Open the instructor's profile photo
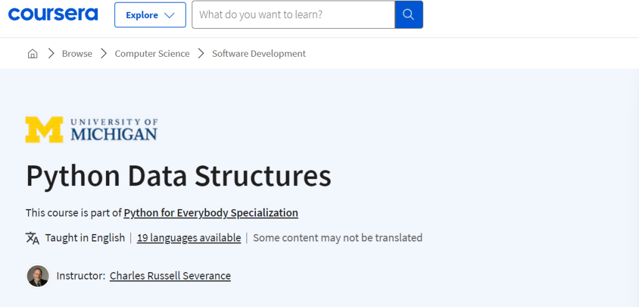 [38, 276]
